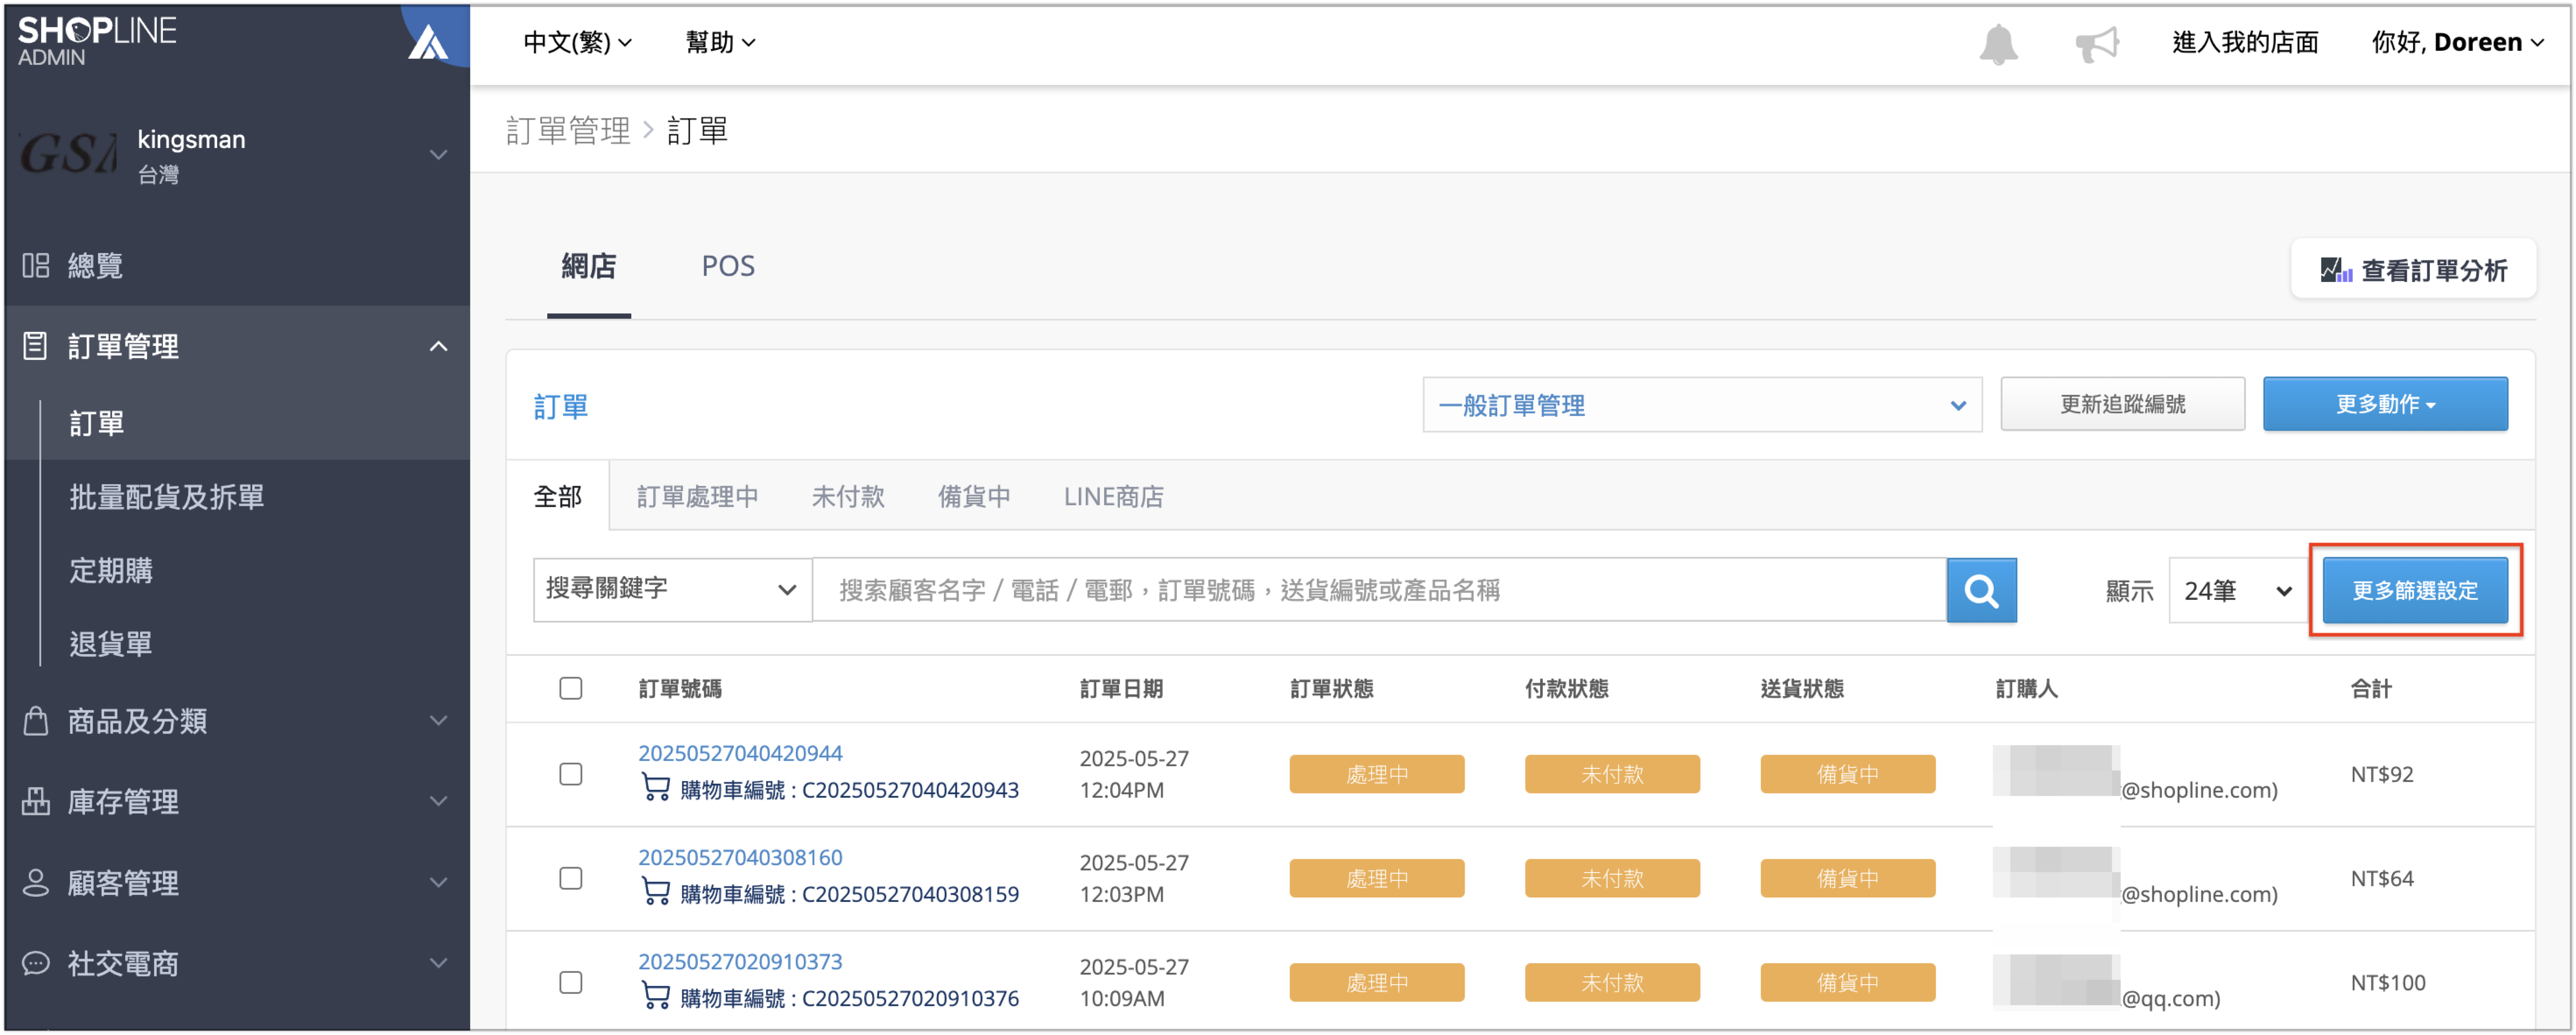Viewport: 2576px width, 1035px height.
Task: Open the 搜尋關鍵字 filter dropdown
Action: (671, 589)
